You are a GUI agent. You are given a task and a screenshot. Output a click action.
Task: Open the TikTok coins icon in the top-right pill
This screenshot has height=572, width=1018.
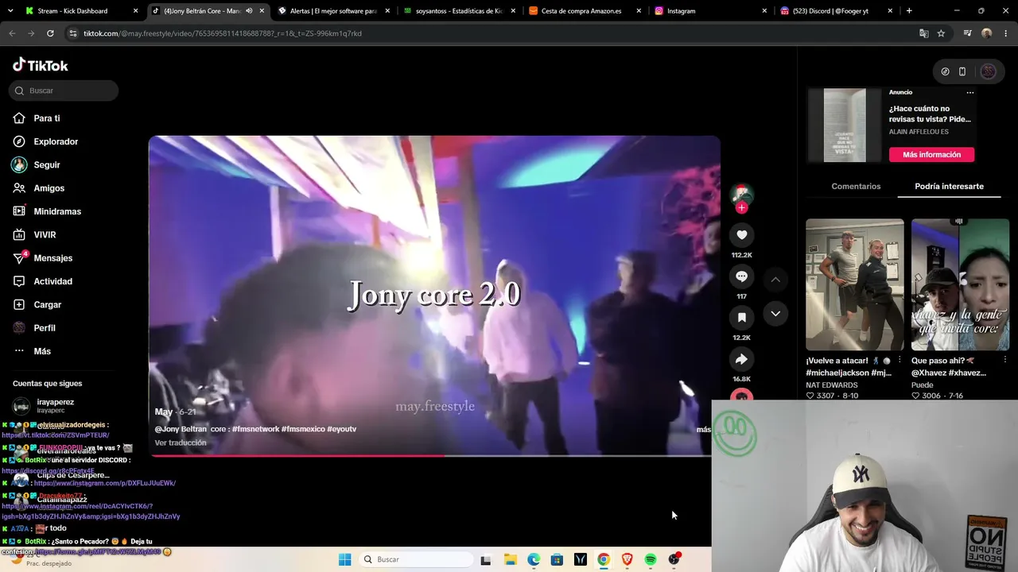point(945,71)
